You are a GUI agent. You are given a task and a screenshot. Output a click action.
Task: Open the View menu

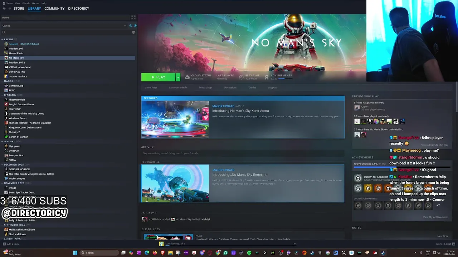[x=18, y=3]
